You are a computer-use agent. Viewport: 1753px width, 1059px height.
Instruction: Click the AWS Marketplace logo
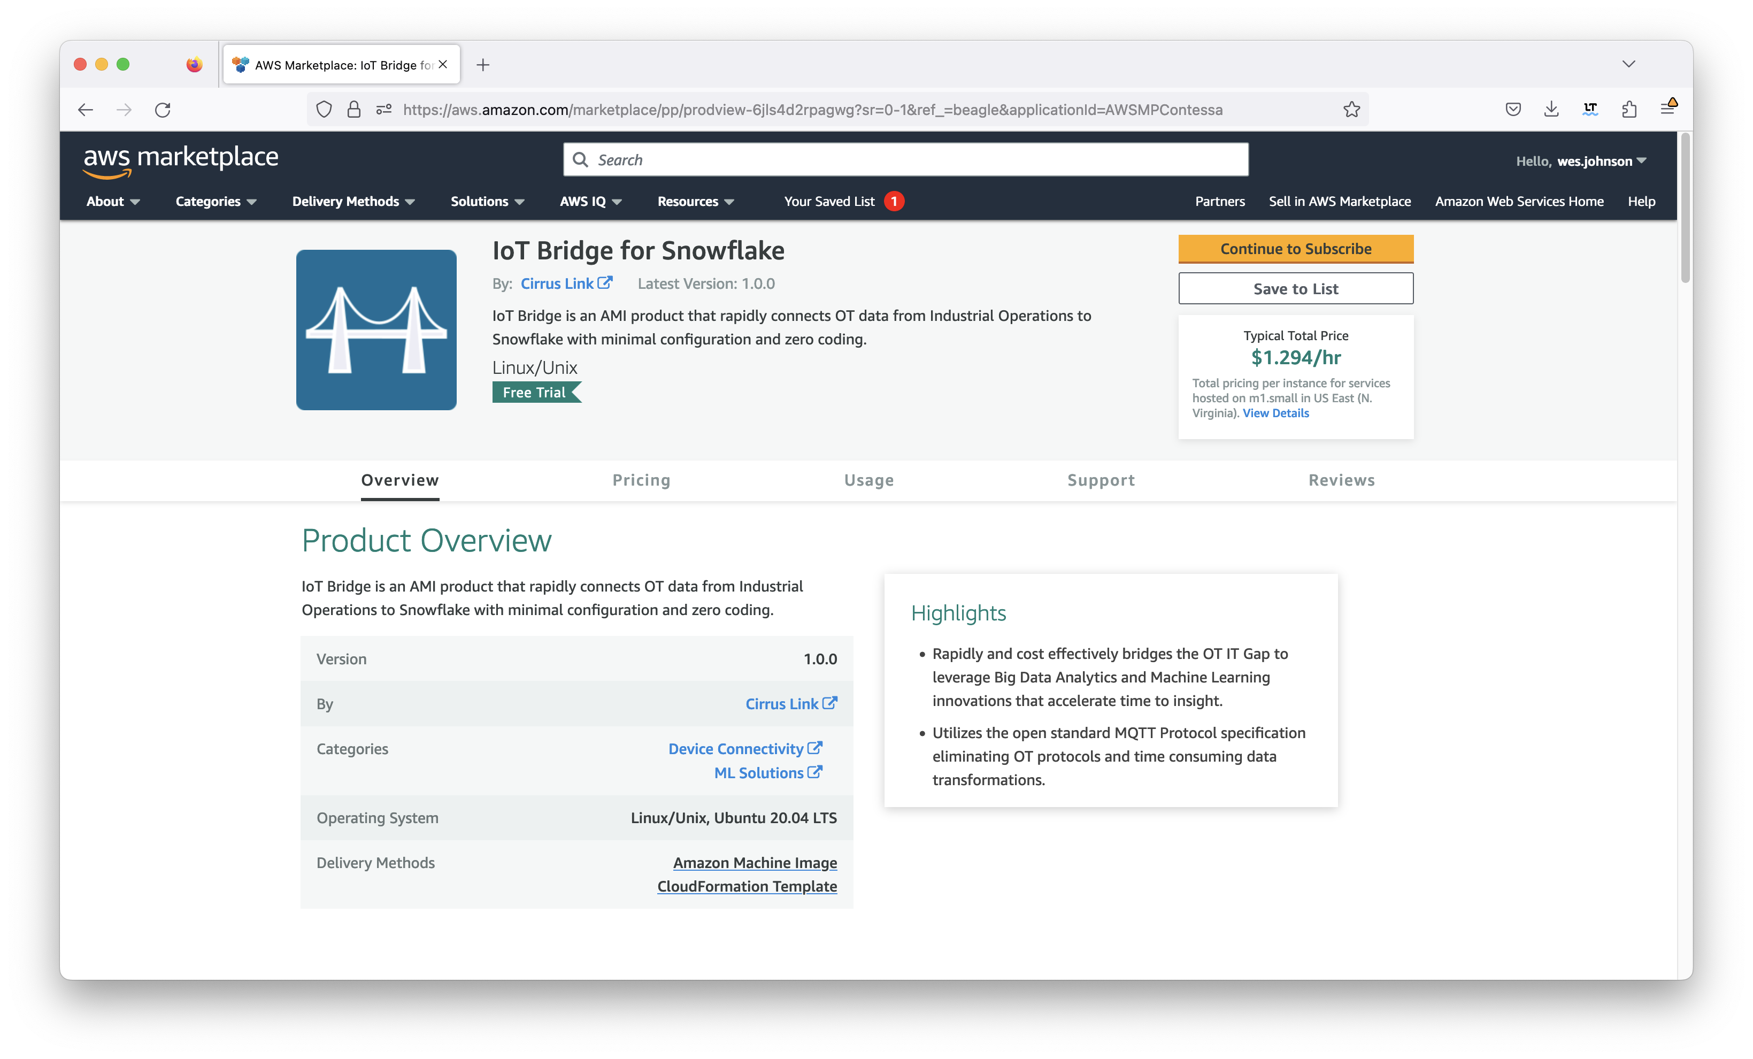click(181, 161)
